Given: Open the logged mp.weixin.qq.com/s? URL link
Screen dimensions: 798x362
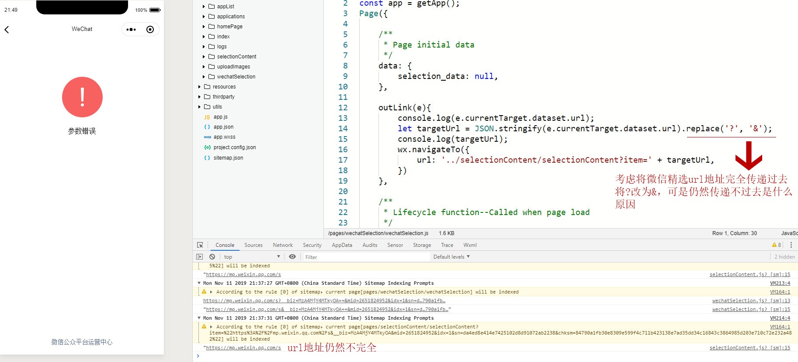Looking at the screenshot, I should click(x=324, y=301).
